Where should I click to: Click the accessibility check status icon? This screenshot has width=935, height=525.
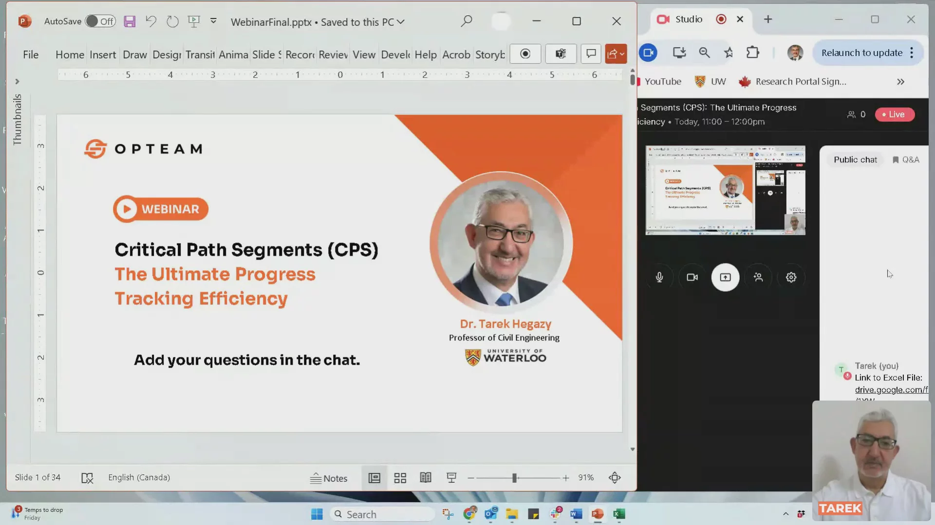[87, 478]
